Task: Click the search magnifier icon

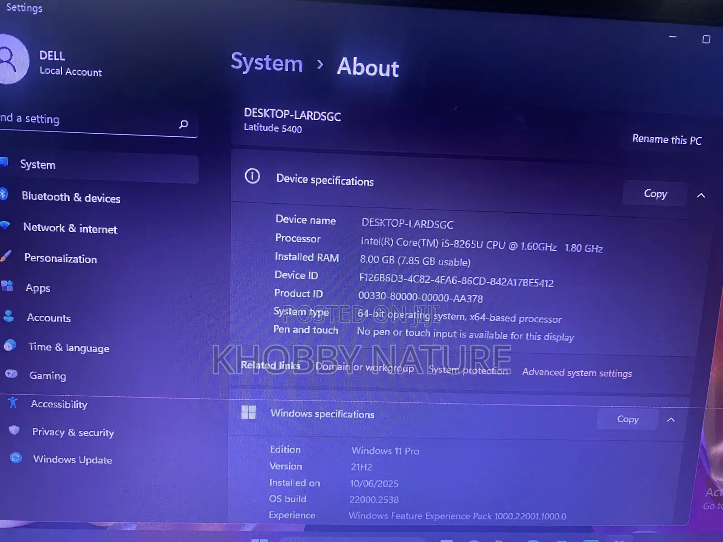Action: (183, 124)
